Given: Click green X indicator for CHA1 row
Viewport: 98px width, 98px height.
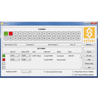Looking at the screenshot, I should pyautogui.click(x=4, y=56).
